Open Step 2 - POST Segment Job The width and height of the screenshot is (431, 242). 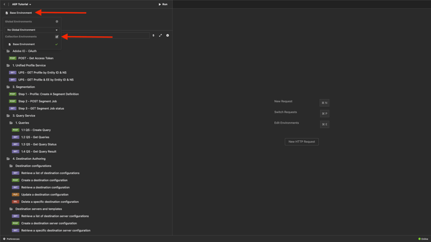click(37, 101)
